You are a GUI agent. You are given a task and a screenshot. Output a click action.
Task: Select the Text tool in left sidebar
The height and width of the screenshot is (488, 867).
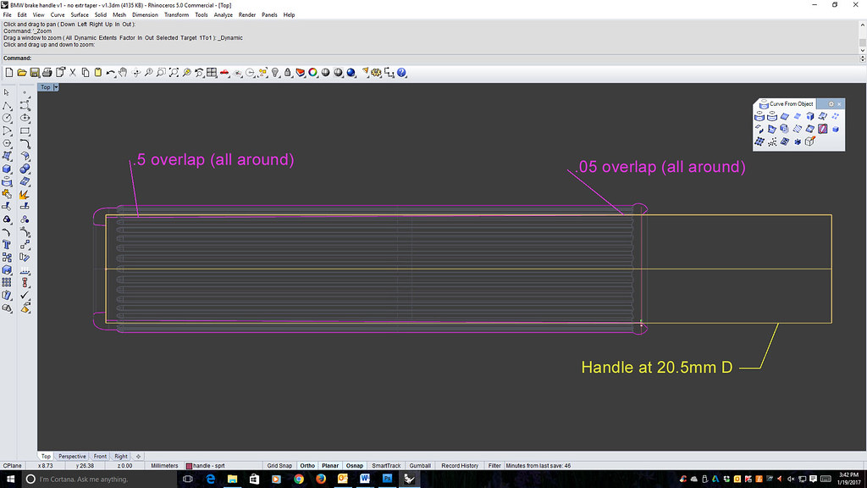click(7, 245)
